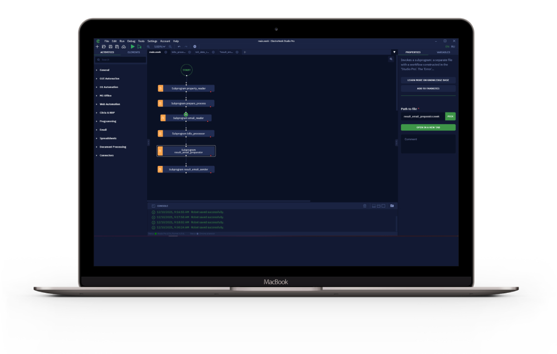The image size is (557, 354).
Task: Open the Tools menu
Action: point(141,41)
